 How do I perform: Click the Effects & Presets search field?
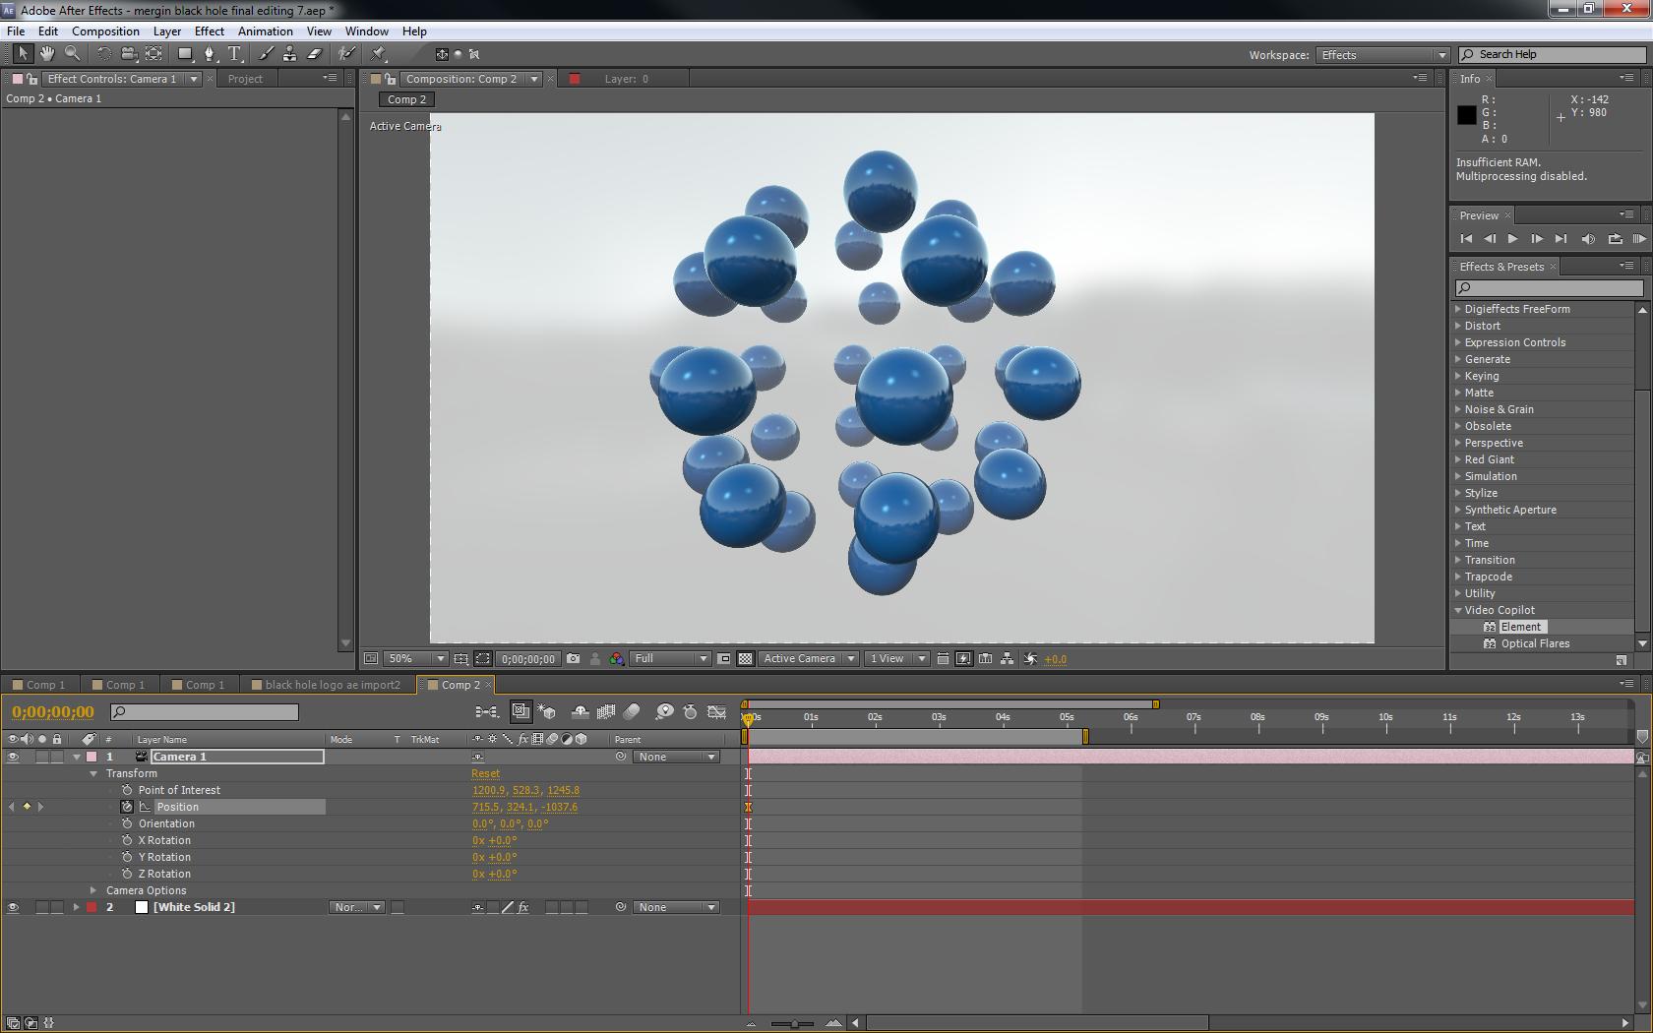pos(1549,287)
